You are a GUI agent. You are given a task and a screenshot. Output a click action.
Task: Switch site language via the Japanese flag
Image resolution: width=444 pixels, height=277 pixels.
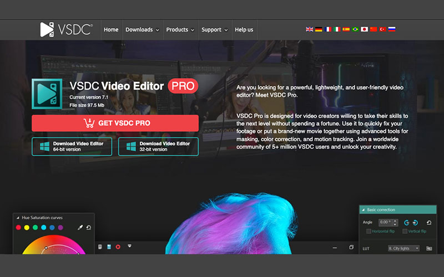(x=364, y=29)
